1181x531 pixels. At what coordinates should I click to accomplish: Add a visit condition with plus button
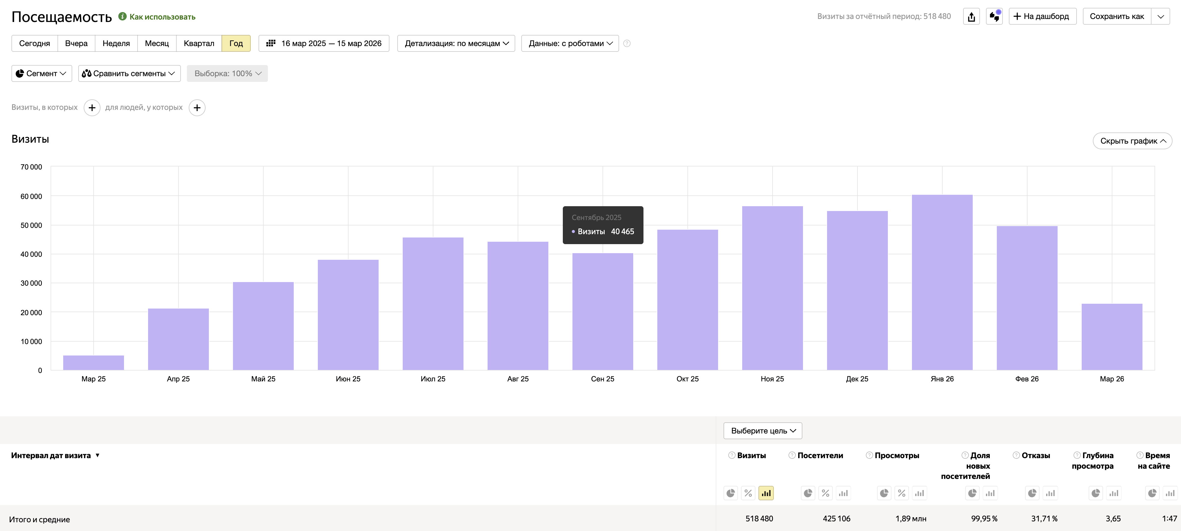[x=92, y=108]
